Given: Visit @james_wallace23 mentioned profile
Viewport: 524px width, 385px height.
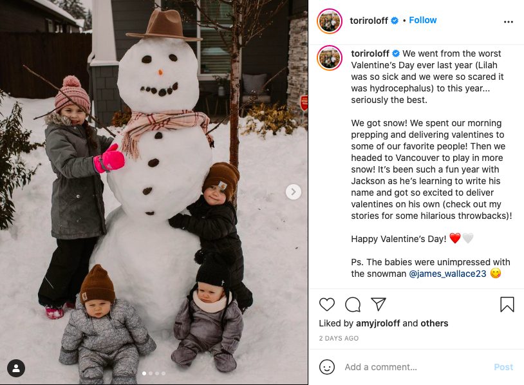Looking at the screenshot, I should pos(447,274).
